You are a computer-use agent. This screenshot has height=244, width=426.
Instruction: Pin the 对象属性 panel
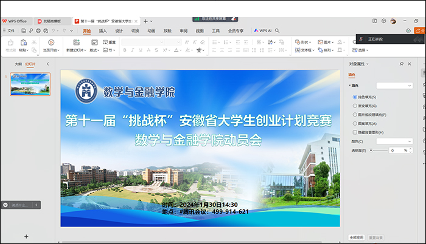point(401,64)
